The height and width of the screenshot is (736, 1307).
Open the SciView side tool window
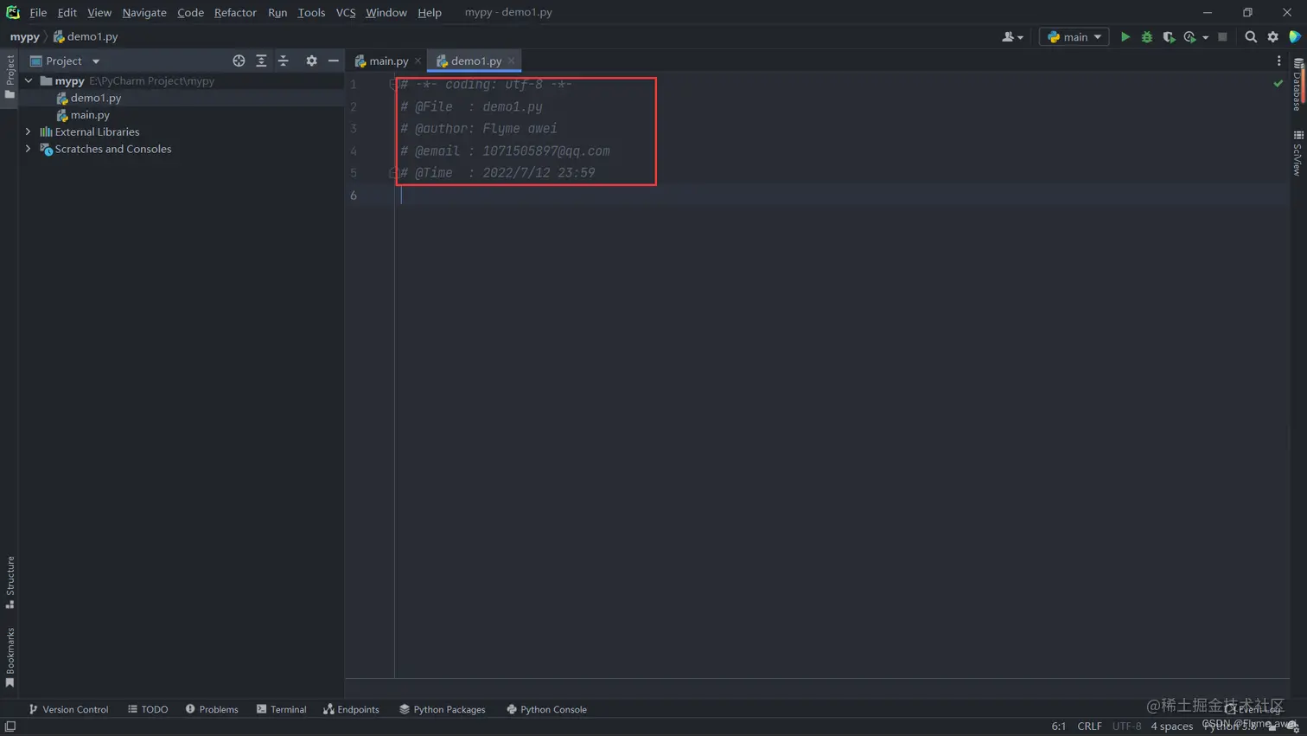tap(1298, 154)
